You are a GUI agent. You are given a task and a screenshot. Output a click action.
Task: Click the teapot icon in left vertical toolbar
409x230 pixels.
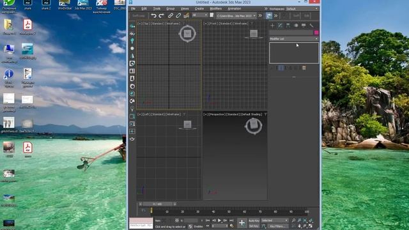click(x=132, y=139)
